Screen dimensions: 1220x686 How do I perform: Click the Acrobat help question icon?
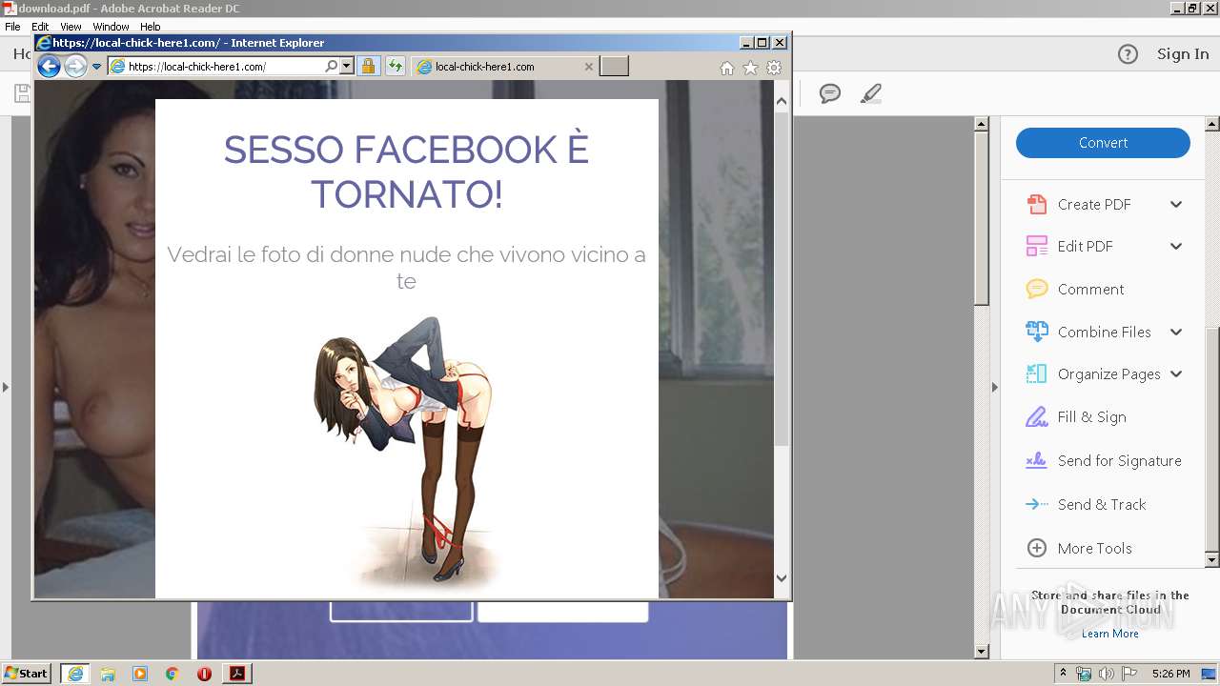point(1128,54)
